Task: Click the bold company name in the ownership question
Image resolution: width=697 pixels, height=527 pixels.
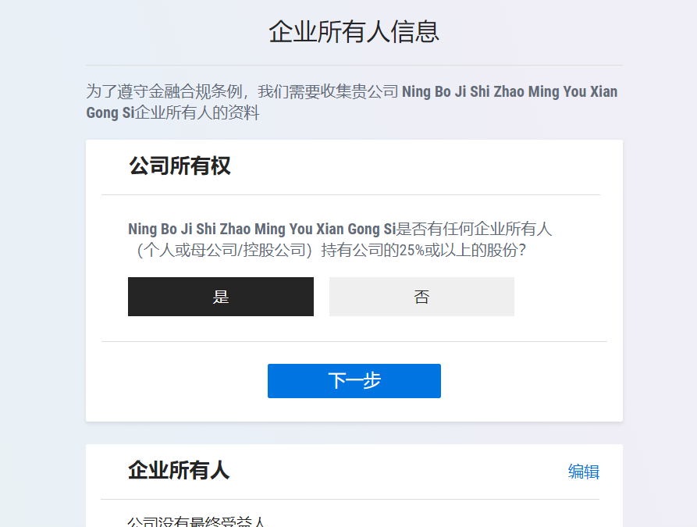Action: 261,229
